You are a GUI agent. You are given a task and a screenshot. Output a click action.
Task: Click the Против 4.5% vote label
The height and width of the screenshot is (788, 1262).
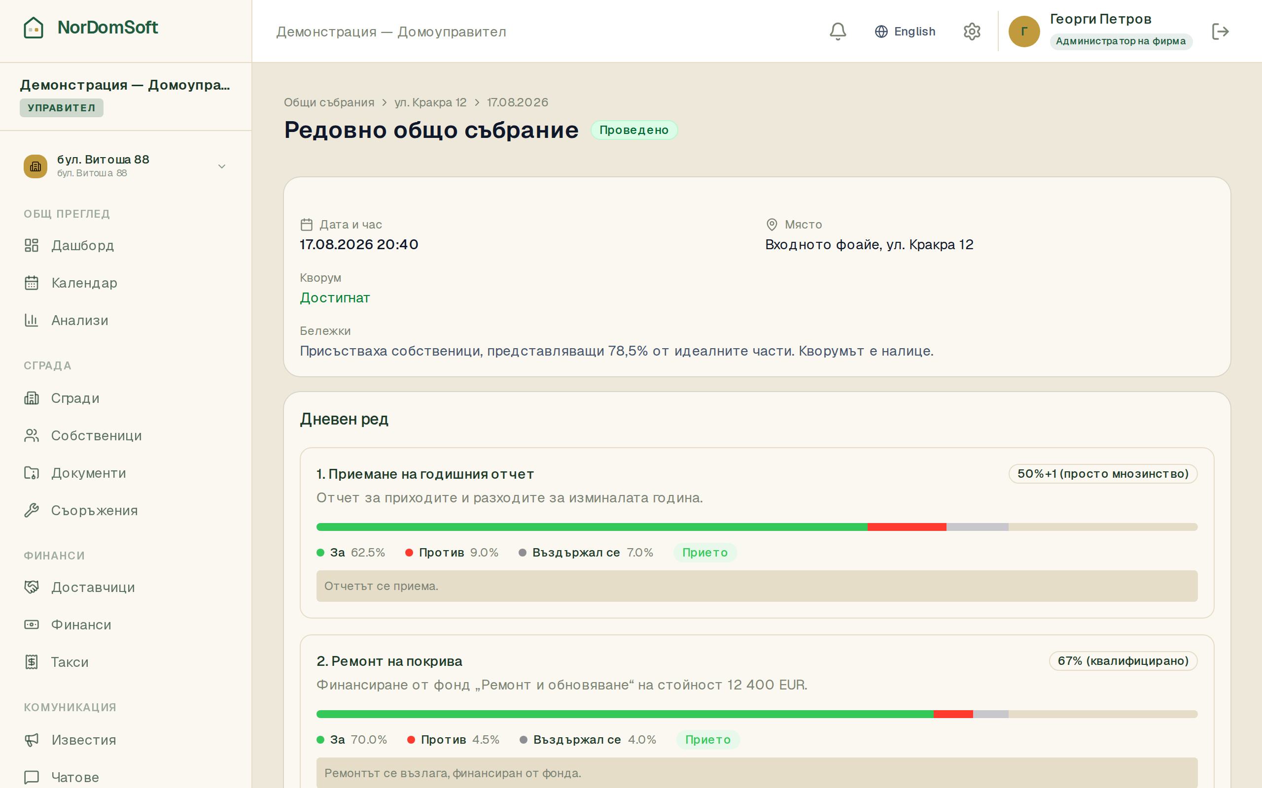(453, 740)
